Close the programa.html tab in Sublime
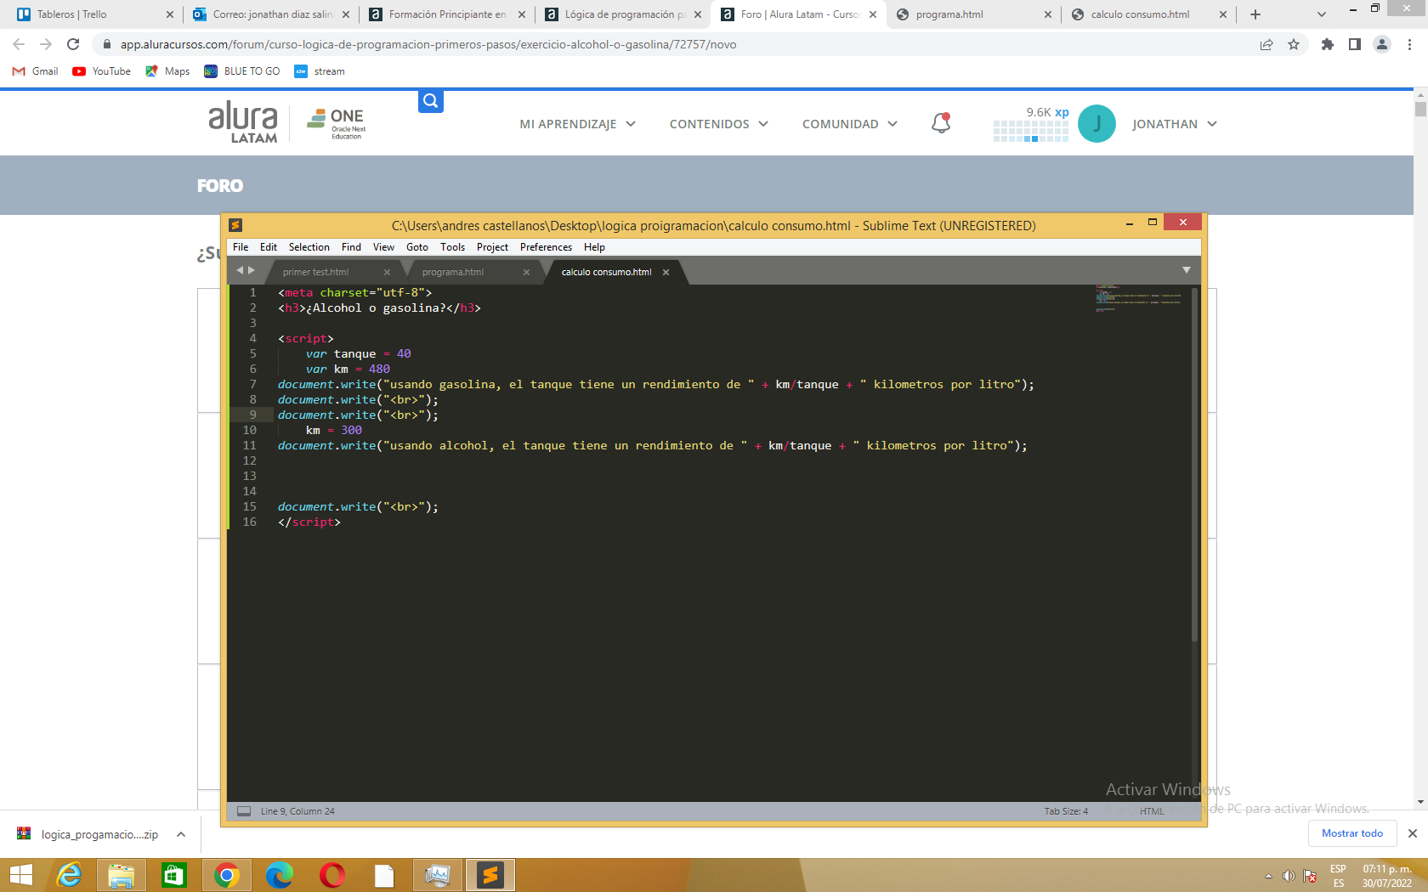1428x892 pixels. coord(526,273)
